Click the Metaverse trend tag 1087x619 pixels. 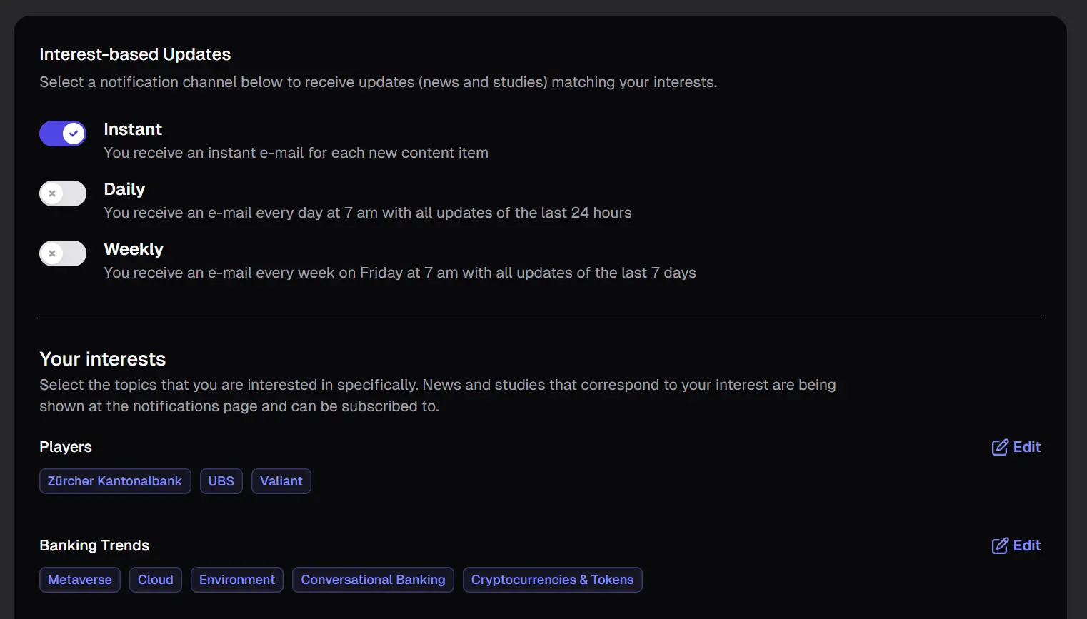tap(80, 580)
